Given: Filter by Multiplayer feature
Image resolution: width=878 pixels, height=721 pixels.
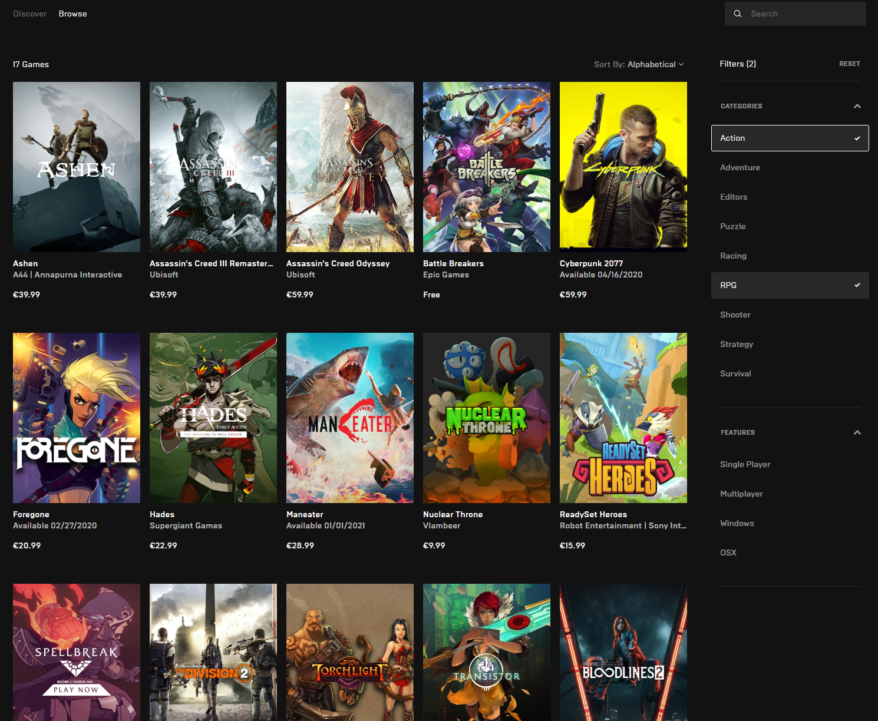Looking at the screenshot, I should point(790,494).
